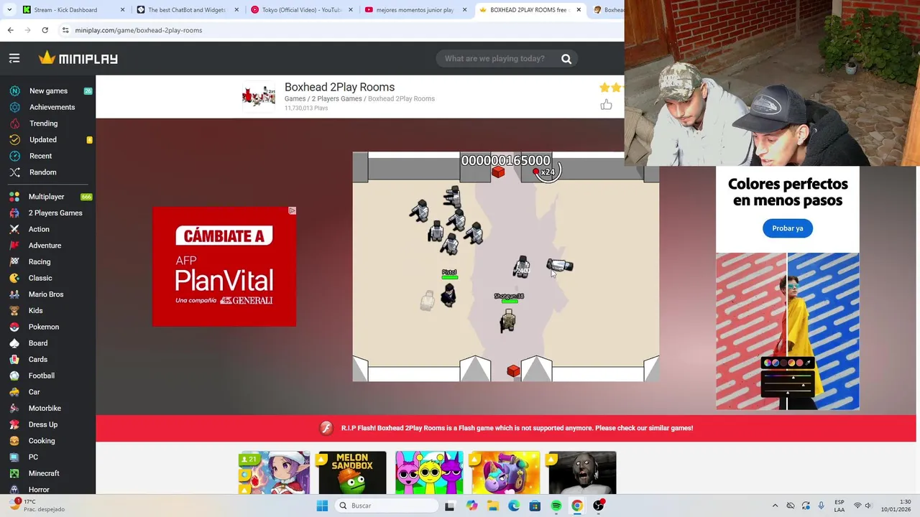The image size is (920, 517).
Task: Open the Melon Sandbox game thumbnail
Action: coord(352,472)
